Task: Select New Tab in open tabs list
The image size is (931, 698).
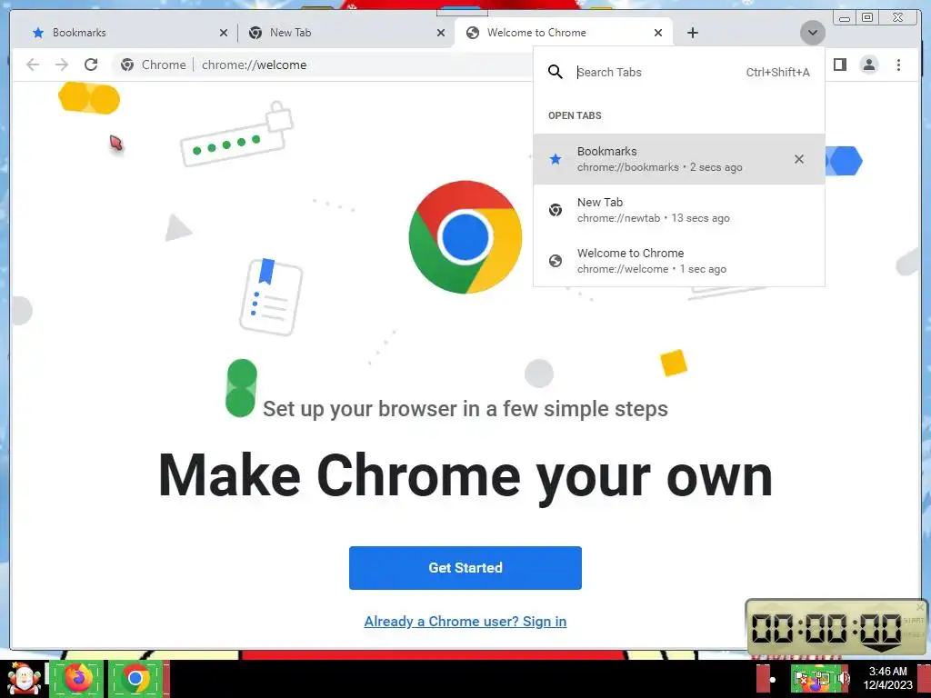Action: coord(678,210)
